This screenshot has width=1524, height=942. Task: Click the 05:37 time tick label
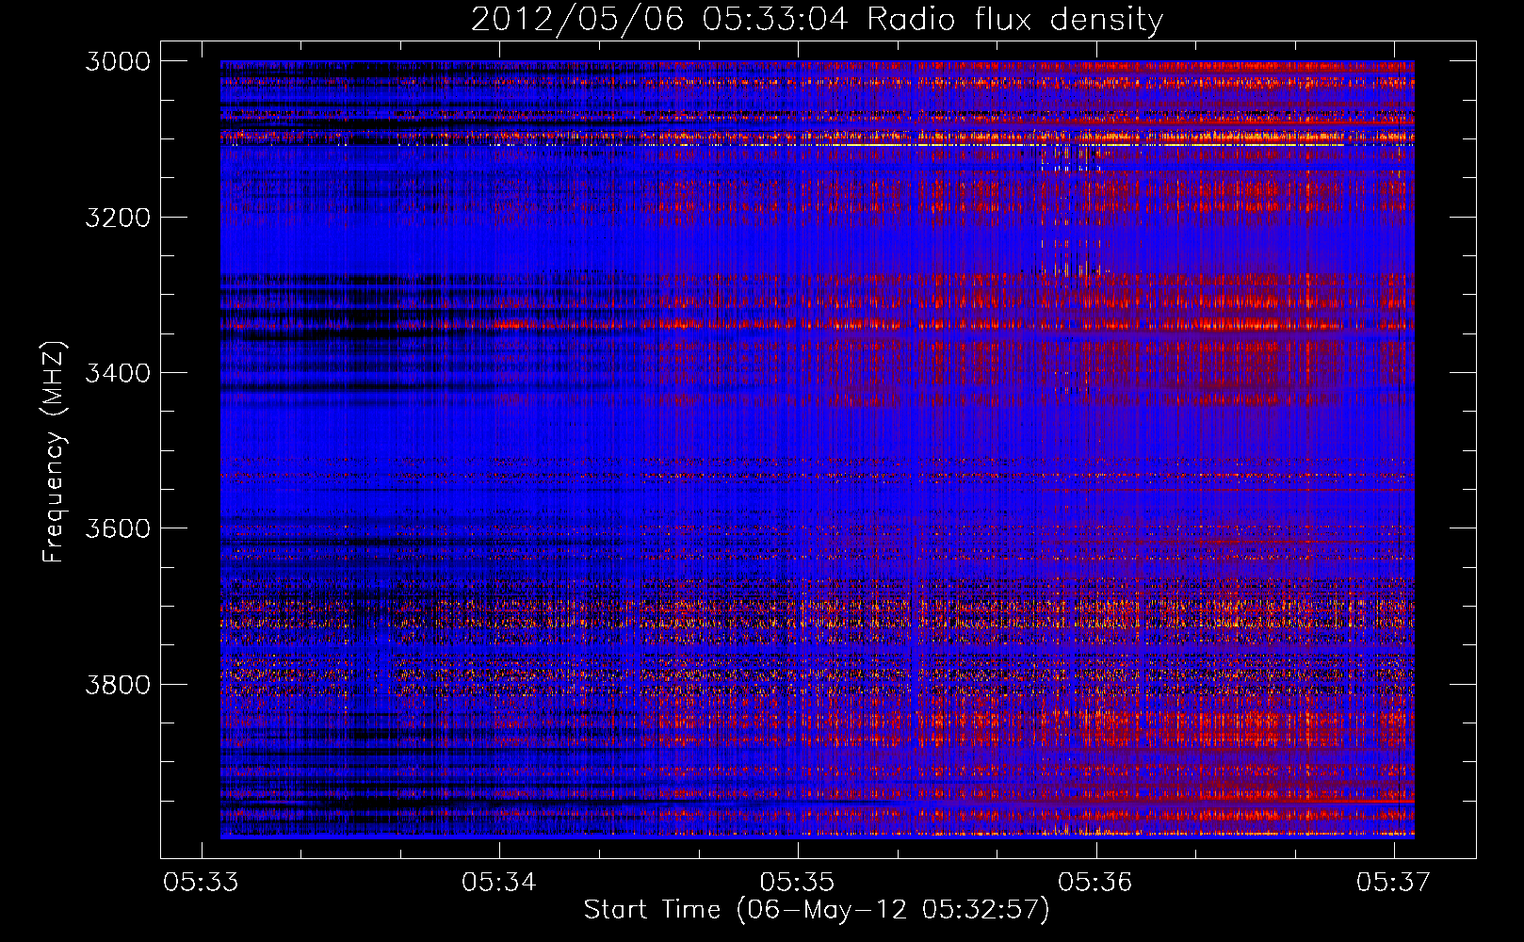1393,882
